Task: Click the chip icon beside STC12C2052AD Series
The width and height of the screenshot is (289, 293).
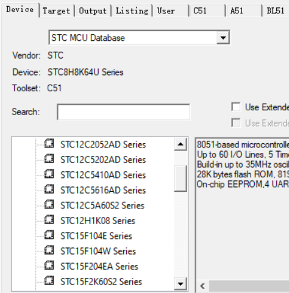Action: [x=49, y=143]
